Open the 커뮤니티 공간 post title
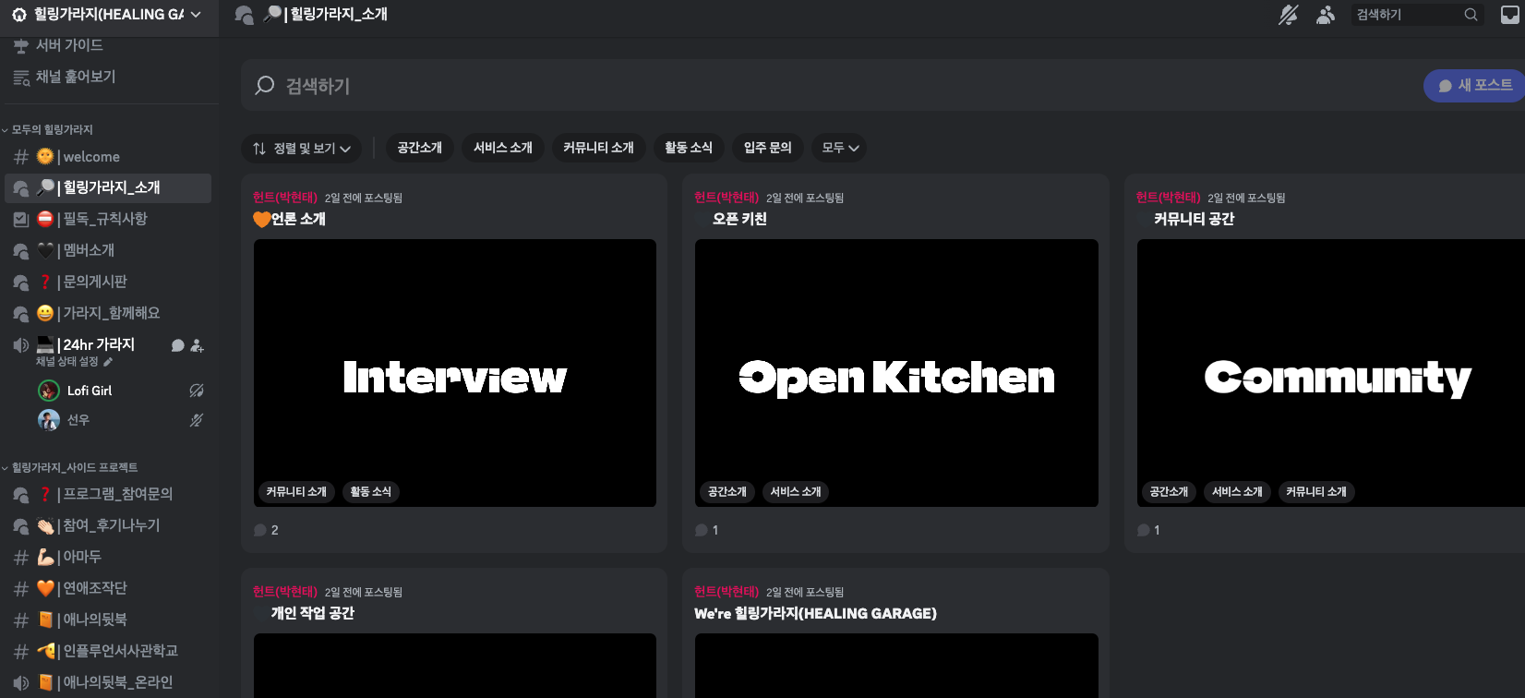Viewport: 1525px width, 698px height. (x=1194, y=220)
